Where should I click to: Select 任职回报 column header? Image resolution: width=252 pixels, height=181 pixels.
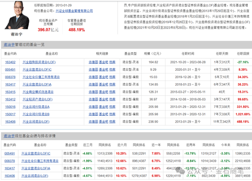[243, 54]
